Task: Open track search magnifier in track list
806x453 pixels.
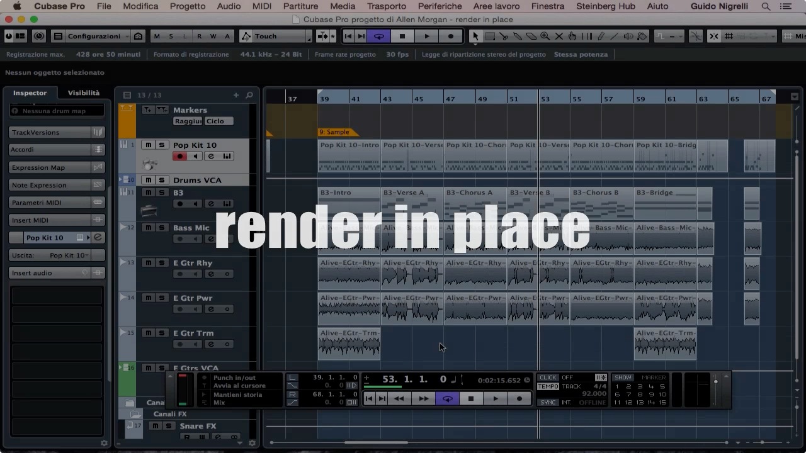Action: [249, 95]
